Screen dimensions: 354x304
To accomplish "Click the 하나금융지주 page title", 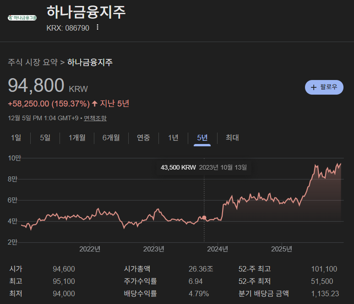I will coord(86,12).
